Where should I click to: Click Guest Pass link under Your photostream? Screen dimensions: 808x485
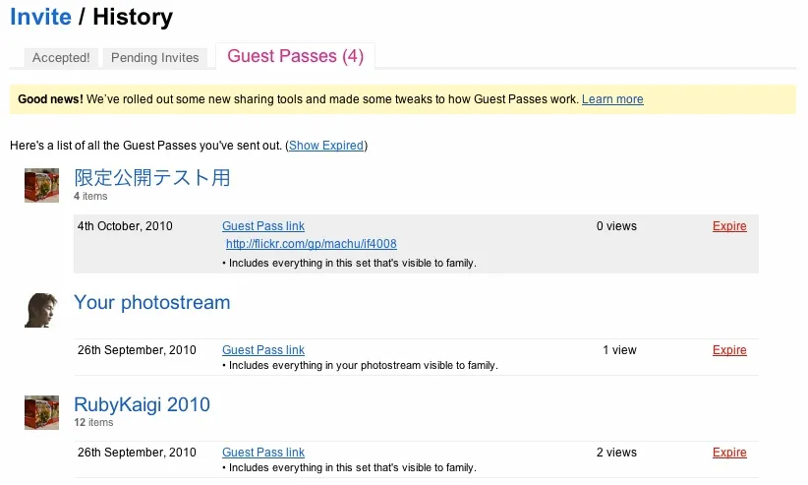click(x=263, y=350)
